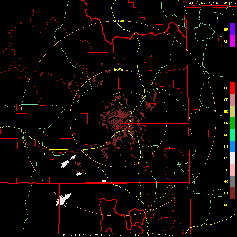The image size is (237, 237).
Task: Click the BD legend label
Action: click(x=226, y=112)
